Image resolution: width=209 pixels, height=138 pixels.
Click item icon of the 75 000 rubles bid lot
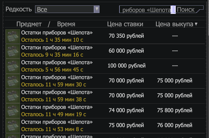[x=13, y=126]
